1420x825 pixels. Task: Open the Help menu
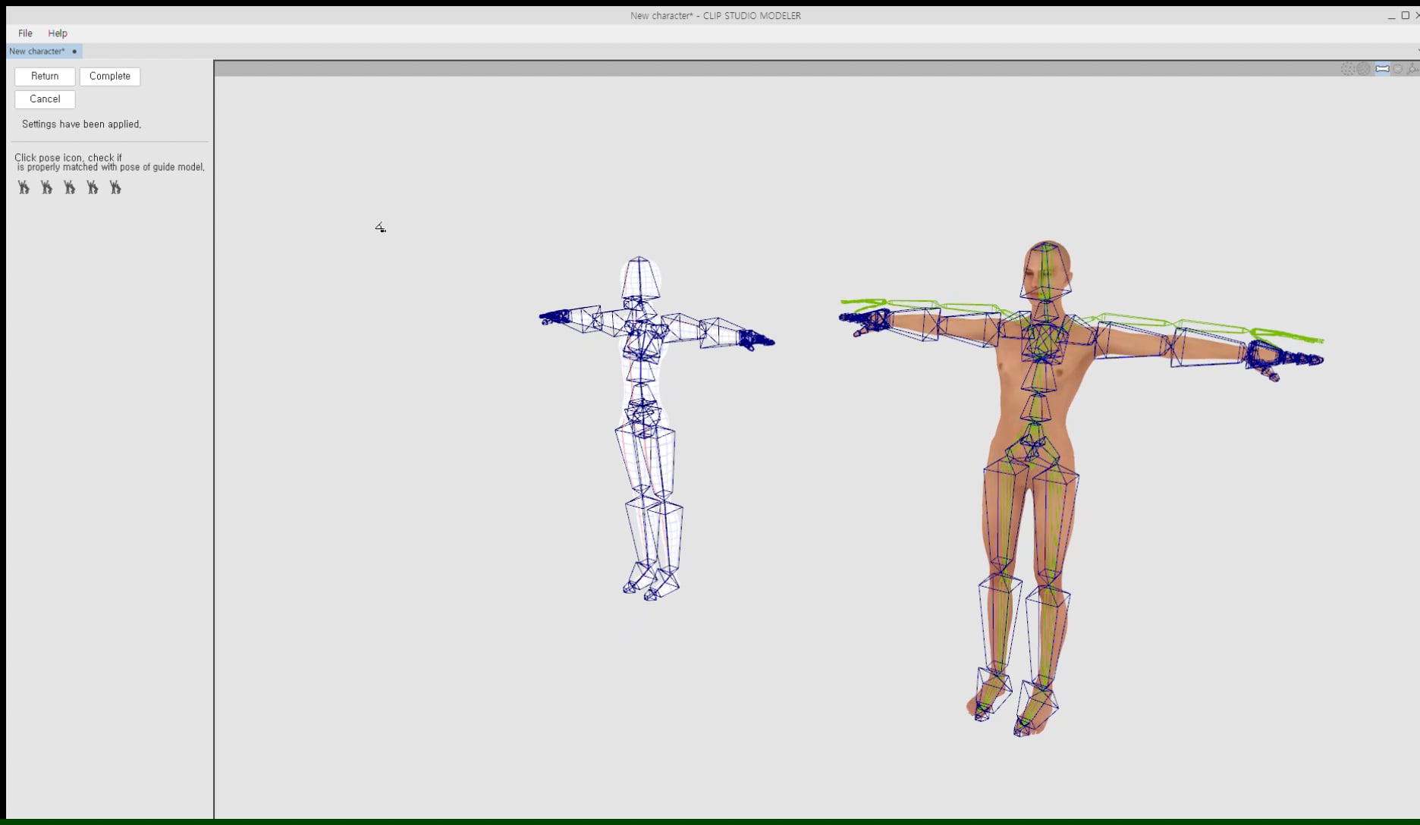[57, 33]
